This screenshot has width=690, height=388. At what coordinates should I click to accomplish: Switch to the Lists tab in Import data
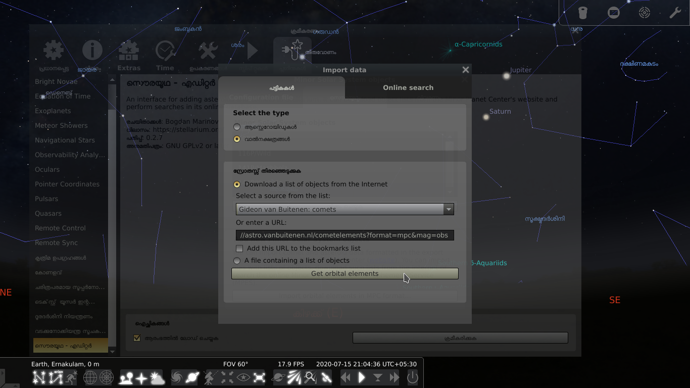(x=281, y=87)
